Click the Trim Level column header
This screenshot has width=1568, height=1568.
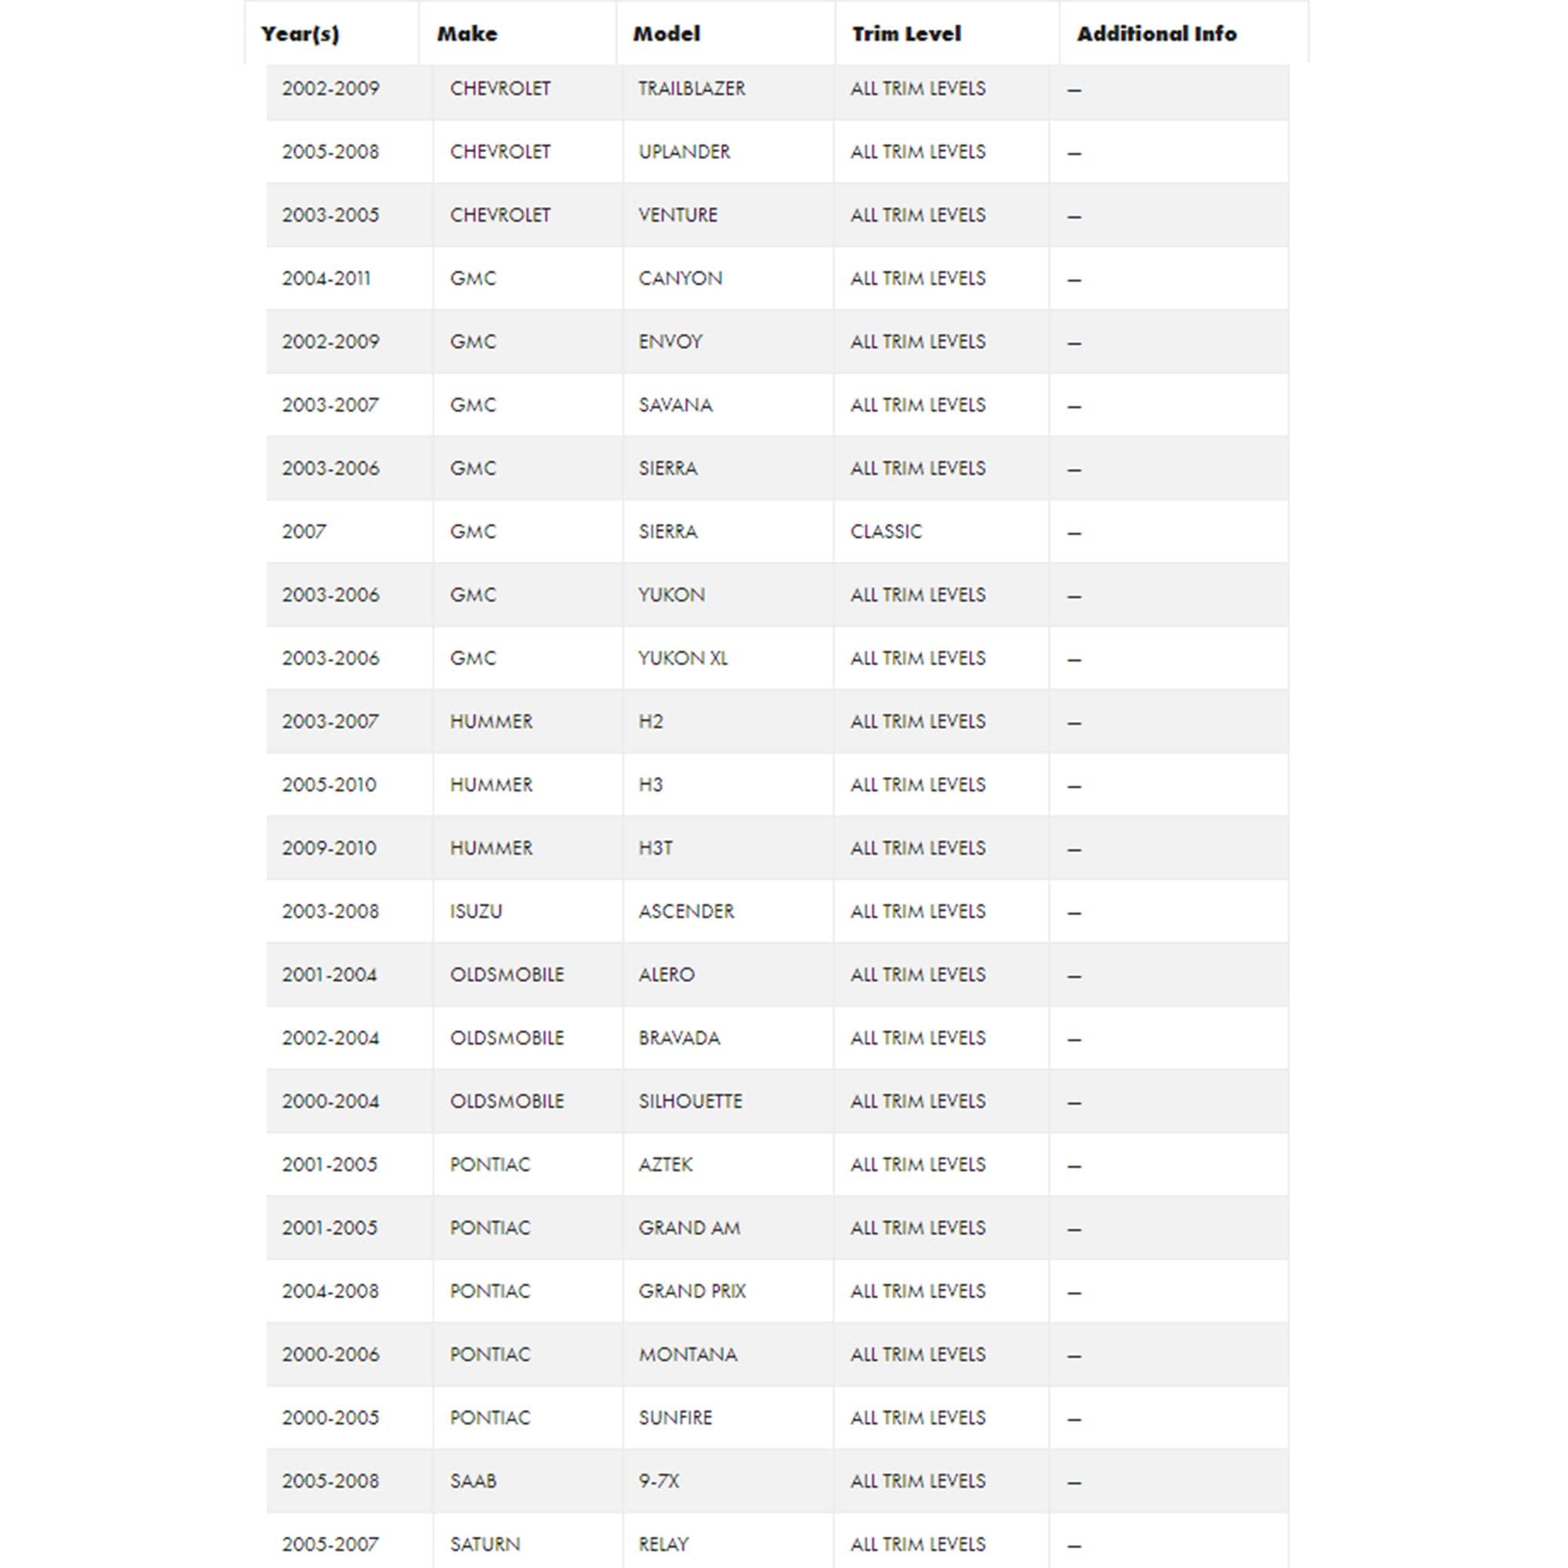click(906, 34)
